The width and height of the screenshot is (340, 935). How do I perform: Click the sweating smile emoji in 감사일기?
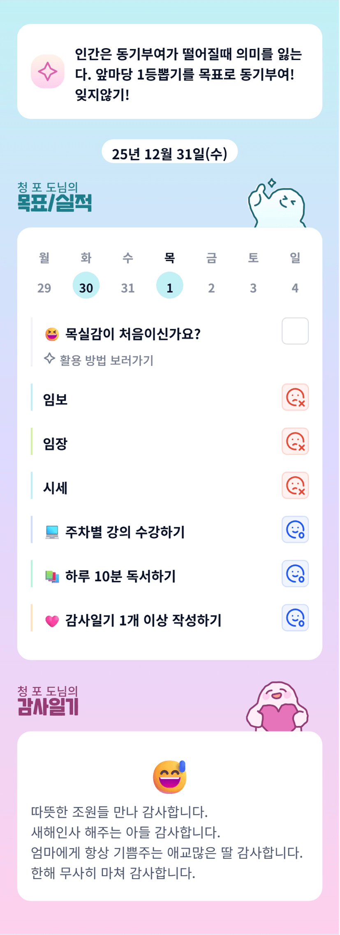click(170, 777)
